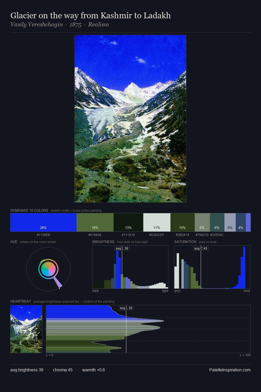Screen dimensions: 261x392
Task: Choose the 11% light grey swatch
Action: (x=157, y=222)
